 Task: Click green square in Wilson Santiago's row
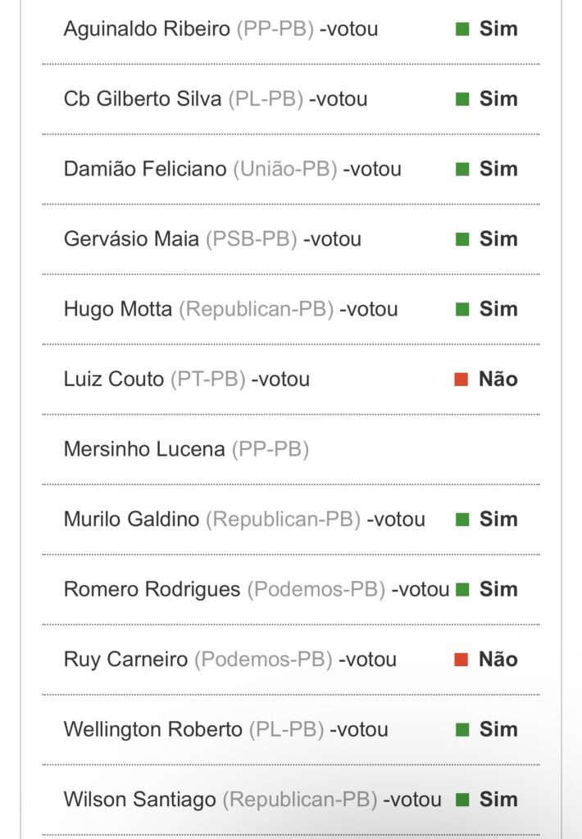[x=462, y=800]
